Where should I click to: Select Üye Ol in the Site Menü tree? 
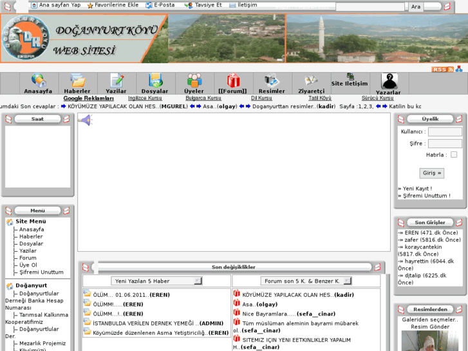pos(28,265)
